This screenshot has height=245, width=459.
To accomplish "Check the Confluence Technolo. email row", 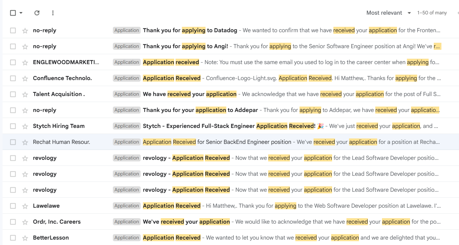I will coord(13,78).
